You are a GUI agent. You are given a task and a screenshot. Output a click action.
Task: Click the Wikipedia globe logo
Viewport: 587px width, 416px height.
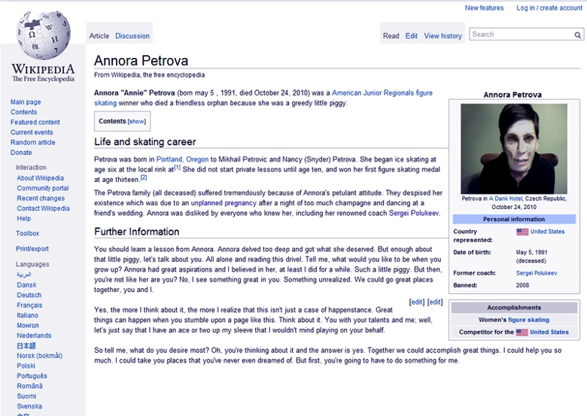coord(43,35)
